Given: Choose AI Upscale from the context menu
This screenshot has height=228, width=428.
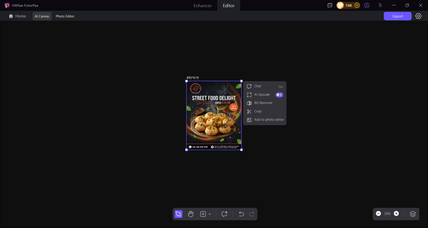Looking at the screenshot, I should [x=265, y=95].
